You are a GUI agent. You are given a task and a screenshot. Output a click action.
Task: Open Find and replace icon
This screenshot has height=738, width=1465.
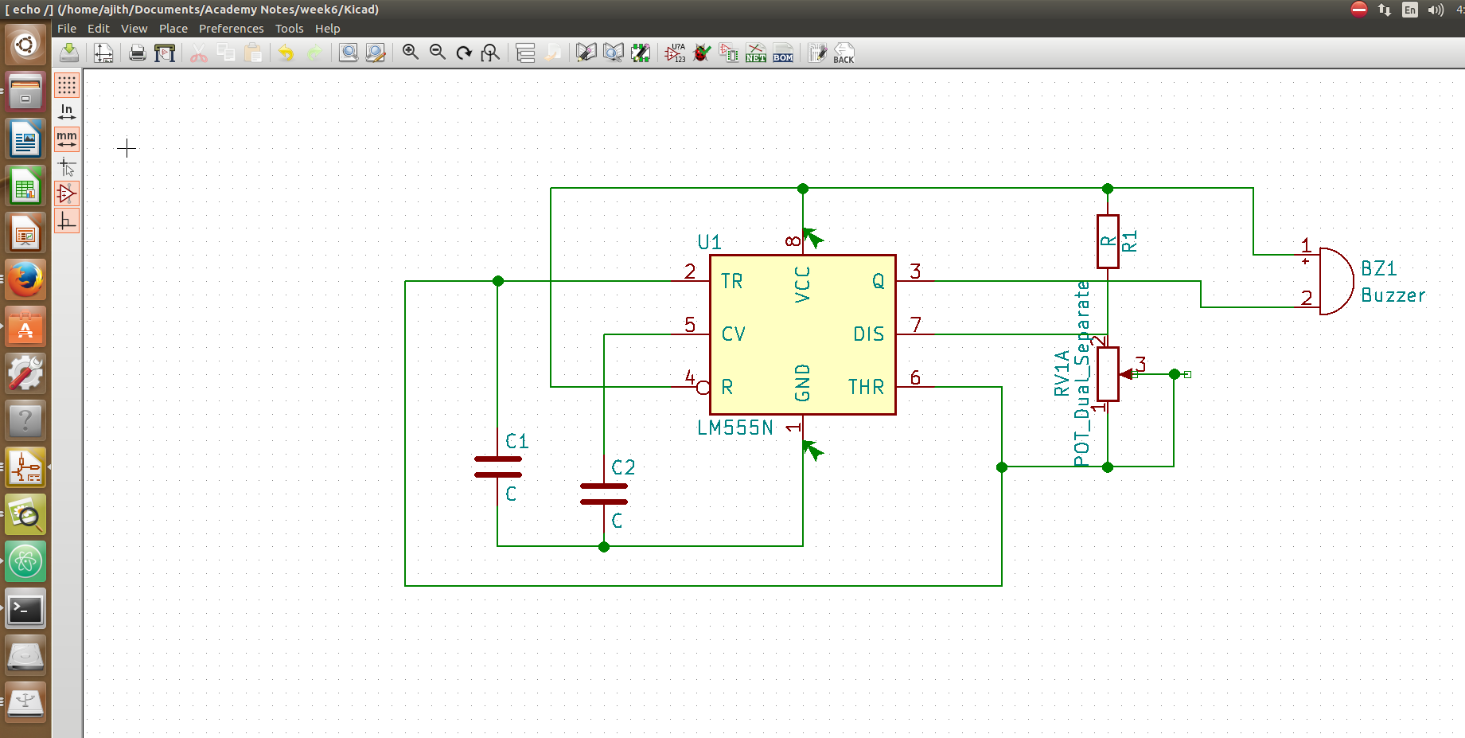click(x=375, y=53)
